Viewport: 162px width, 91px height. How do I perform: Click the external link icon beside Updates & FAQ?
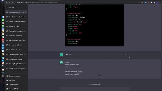[7, 89]
